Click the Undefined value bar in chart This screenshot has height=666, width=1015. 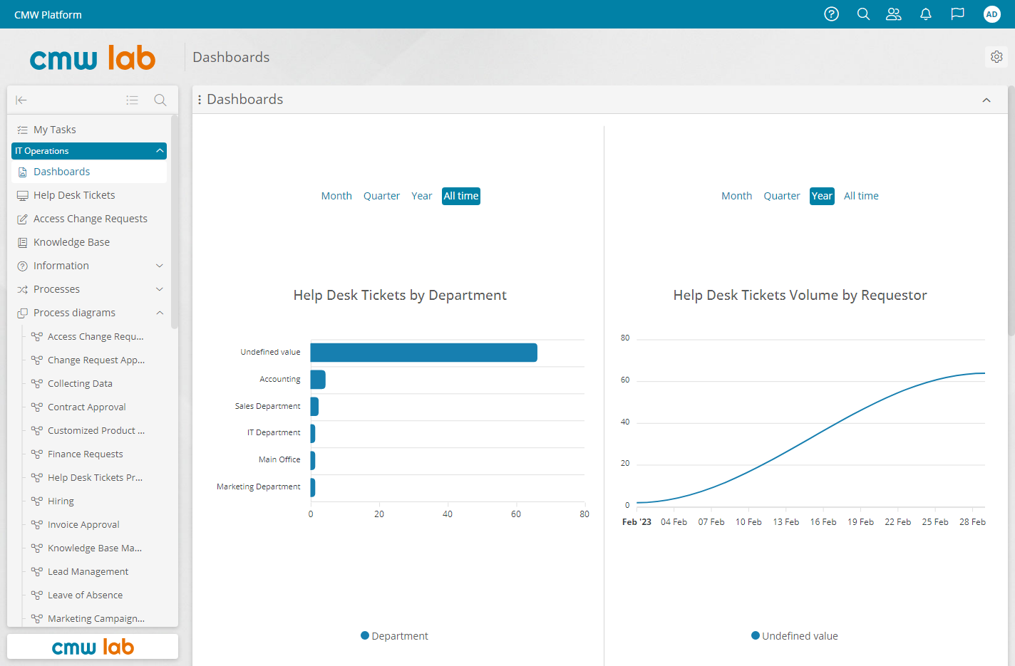click(x=424, y=353)
